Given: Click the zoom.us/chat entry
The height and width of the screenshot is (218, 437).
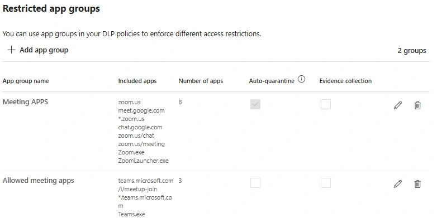Looking at the screenshot, I should click(x=136, y=135).
